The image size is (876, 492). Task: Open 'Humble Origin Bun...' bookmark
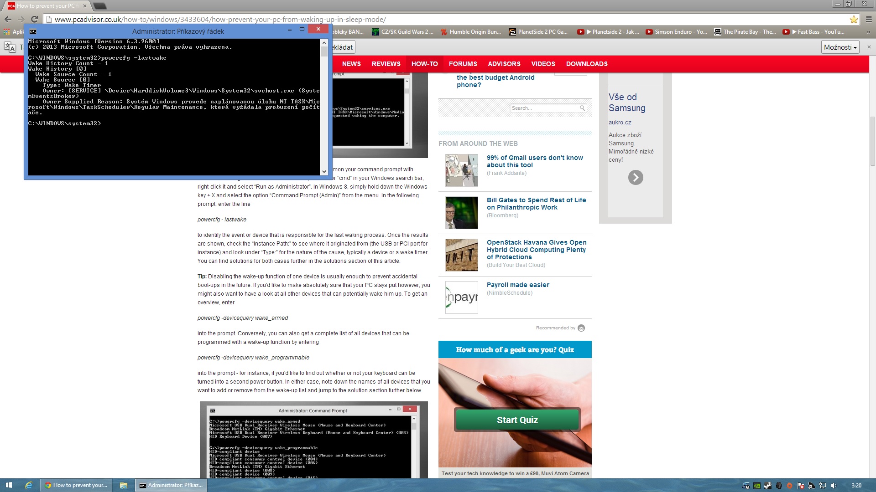(x=470, y=32)
